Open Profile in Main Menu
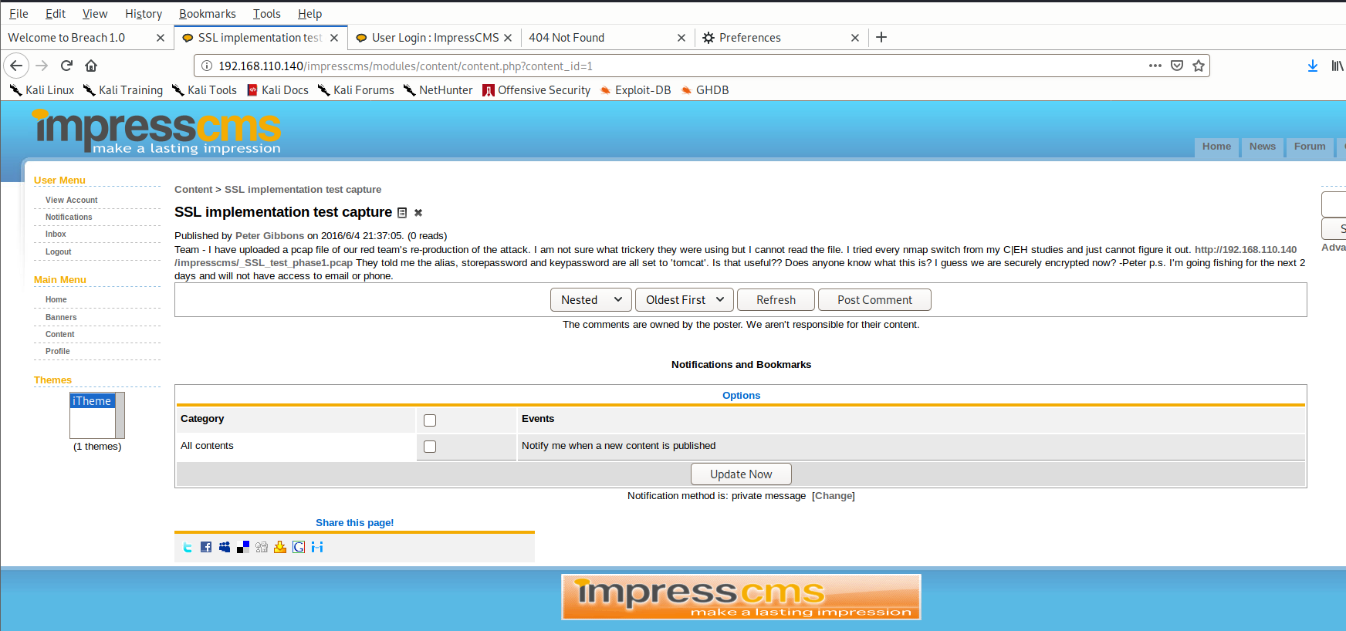This screenshot has height=631, width=1346. click(57, 351)
